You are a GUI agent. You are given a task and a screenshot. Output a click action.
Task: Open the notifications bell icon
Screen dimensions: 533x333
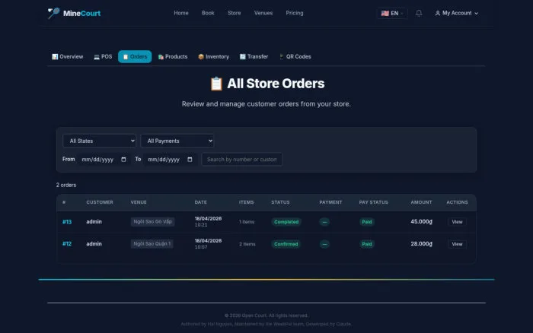pos(419,13)
